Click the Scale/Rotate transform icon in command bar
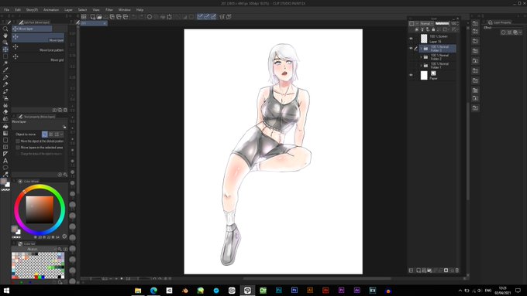 [x=169, y=17]
